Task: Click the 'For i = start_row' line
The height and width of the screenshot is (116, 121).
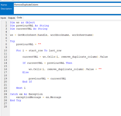Action: (39, 50)
